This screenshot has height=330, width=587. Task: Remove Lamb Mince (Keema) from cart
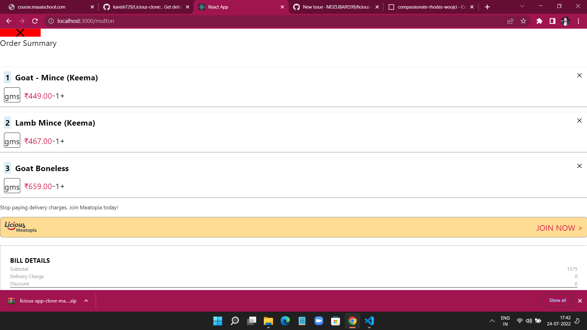pos(579,121)
